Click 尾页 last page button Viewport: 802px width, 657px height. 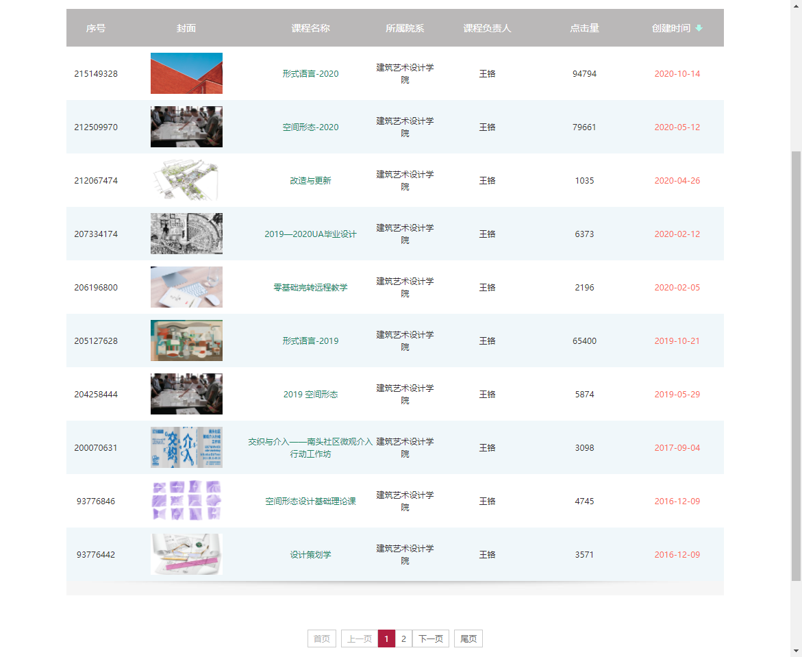pos(468,639)
